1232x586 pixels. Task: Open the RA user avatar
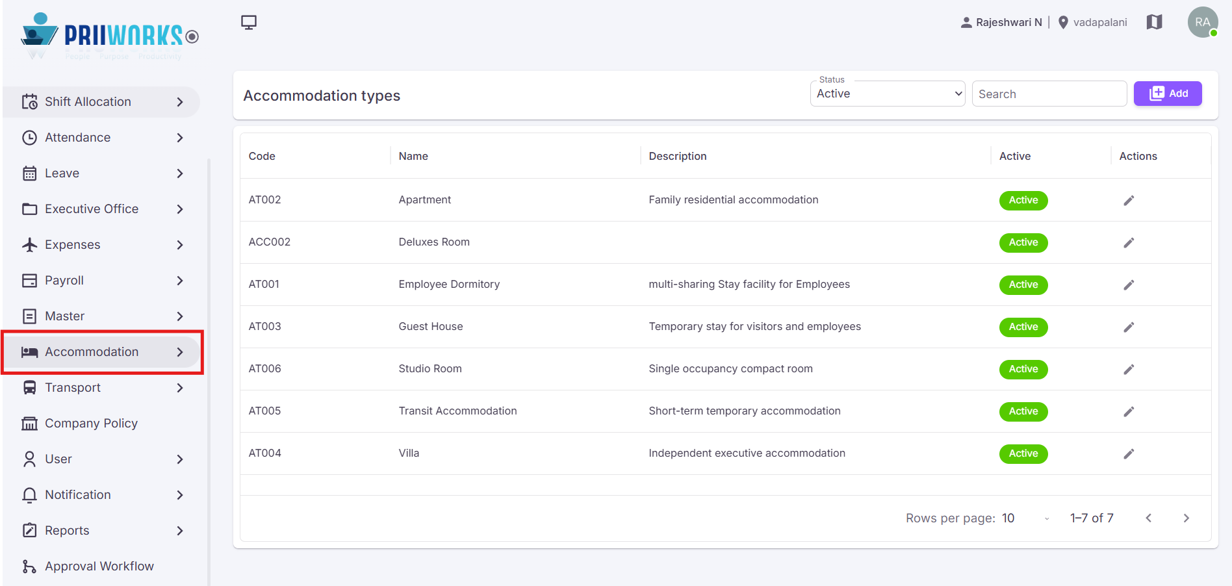1203,22
